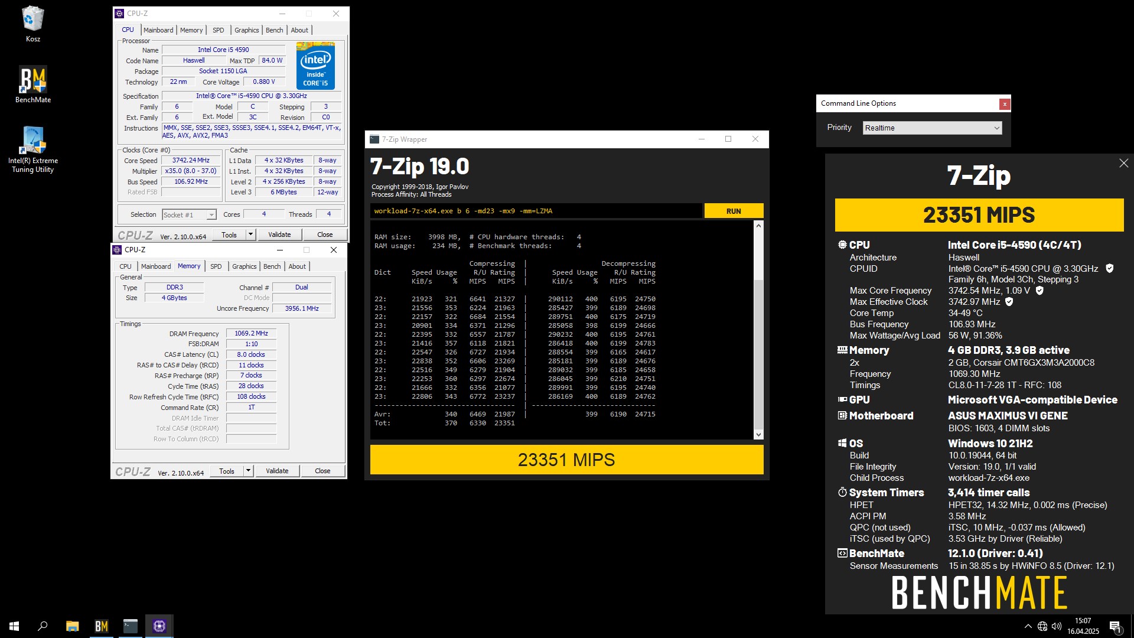Open Graphics tab in upper CPU-Z
The height and width of the screenshot is (638, 1134).
(246, 30)
